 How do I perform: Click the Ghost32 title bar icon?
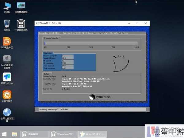click(x=37, y=23)
